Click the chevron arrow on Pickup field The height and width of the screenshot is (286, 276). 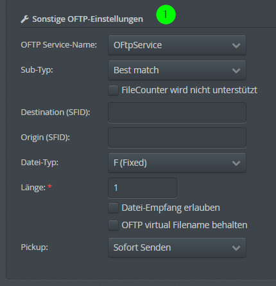(x=236, y=248)
